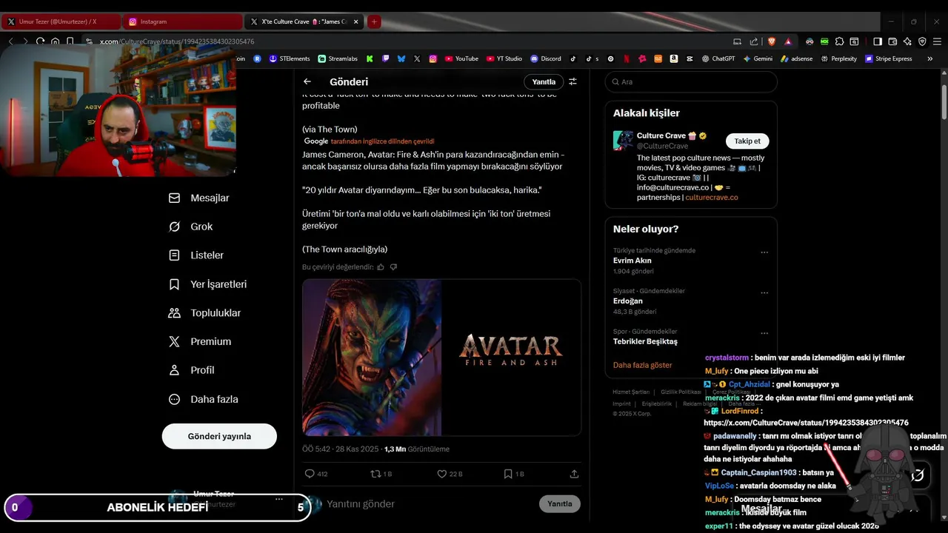Screen dimensions: 948x533
Task: Click Takip et for Culture Crave
Action: tap(747, 141)
